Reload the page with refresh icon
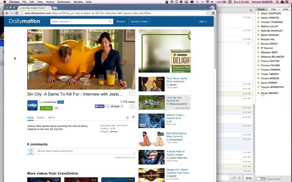The width and height of the screenshot is (292, 182). click(x=17, y=13)
